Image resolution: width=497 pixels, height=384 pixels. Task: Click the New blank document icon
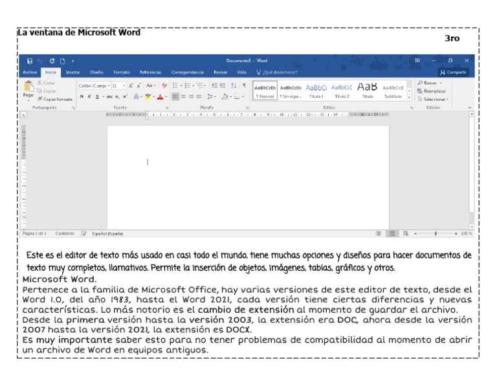[63, 61]
